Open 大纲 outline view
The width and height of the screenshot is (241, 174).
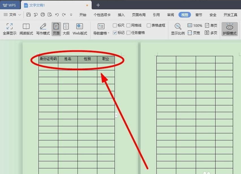[66, 29]
